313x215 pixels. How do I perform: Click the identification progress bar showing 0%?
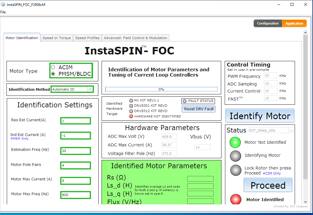(x=161, y=89)
